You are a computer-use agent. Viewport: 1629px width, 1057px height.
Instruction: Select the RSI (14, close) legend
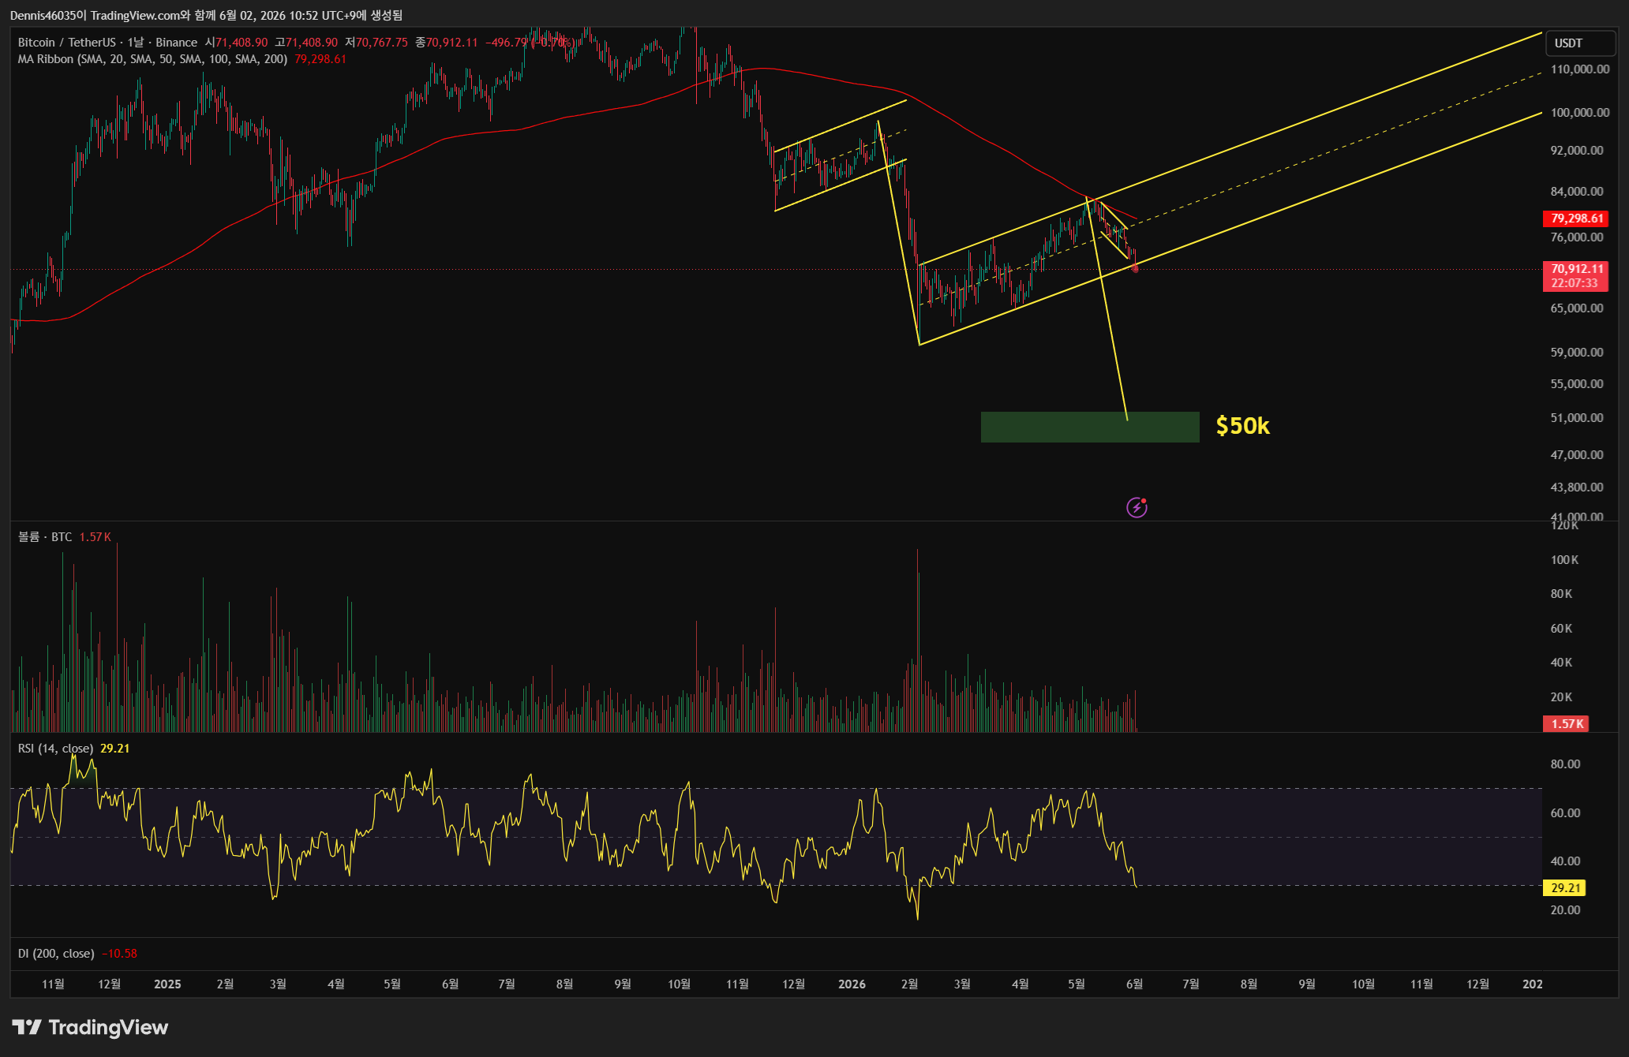(55, 749)
